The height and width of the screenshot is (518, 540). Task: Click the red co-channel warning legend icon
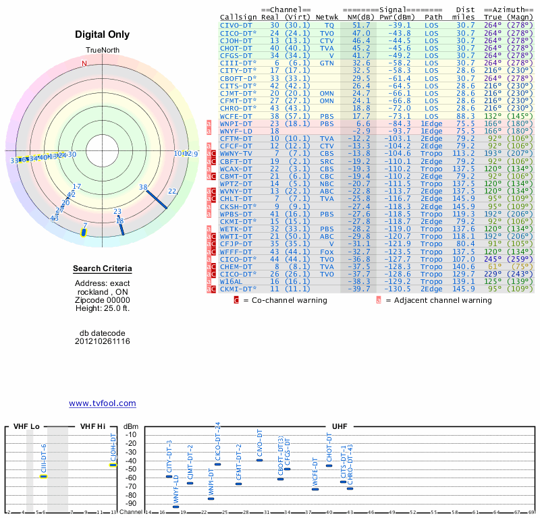pyautogui.click(x=236, y=300)
